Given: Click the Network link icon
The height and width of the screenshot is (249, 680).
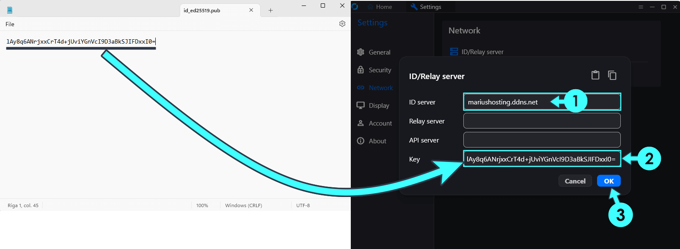Looking at the screenshot, I should [x=361, y=88].
